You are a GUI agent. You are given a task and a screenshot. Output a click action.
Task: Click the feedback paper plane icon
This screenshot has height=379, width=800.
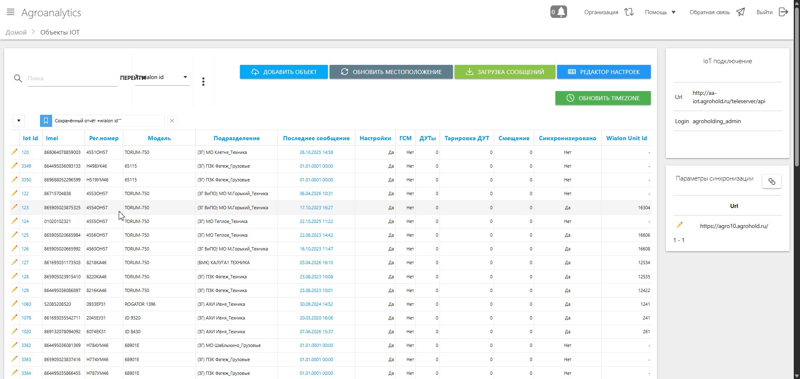click(x=740, y=12)
